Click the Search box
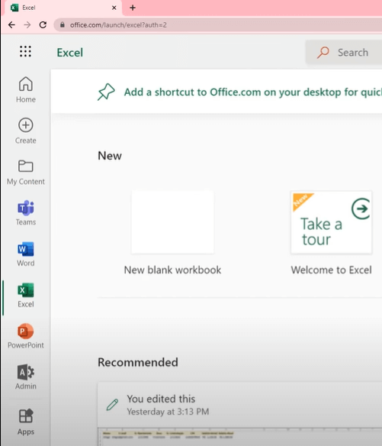The width and height of the screenshot is (382, 446). click(344, 53)
